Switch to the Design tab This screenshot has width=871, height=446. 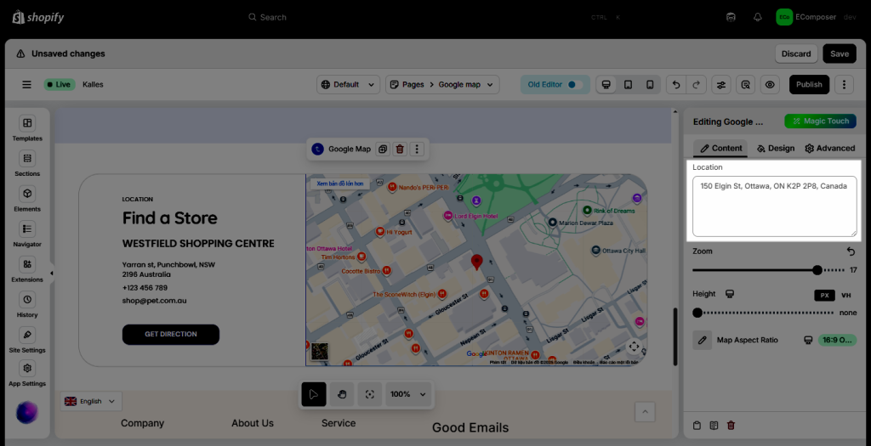point(775,148)
